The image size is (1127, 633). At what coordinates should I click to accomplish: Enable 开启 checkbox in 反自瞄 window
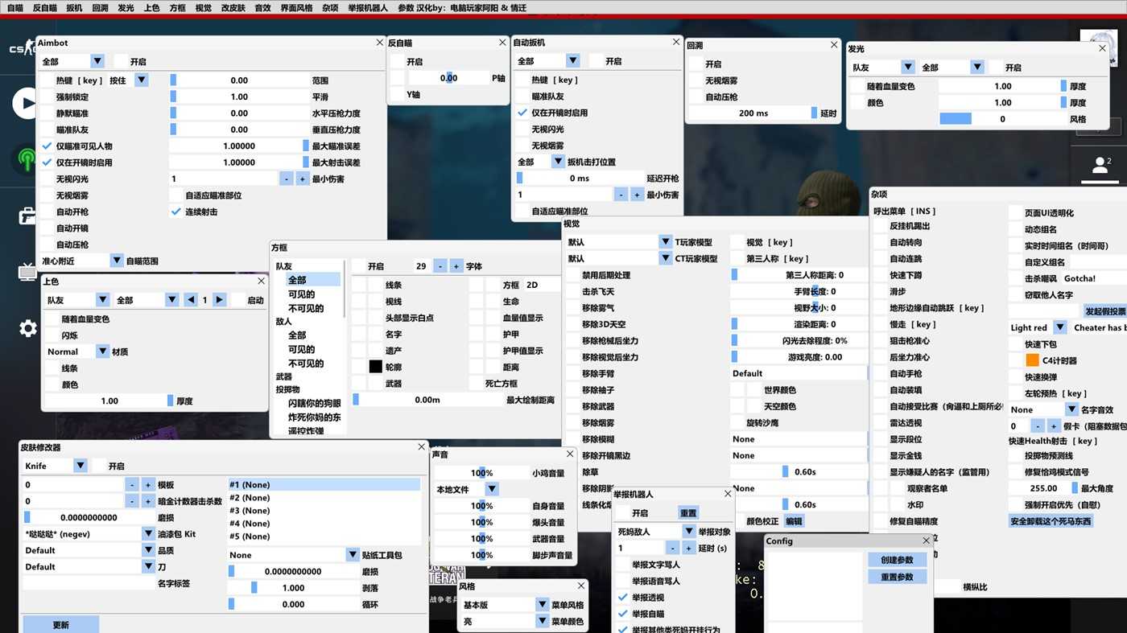pos(397,61)
